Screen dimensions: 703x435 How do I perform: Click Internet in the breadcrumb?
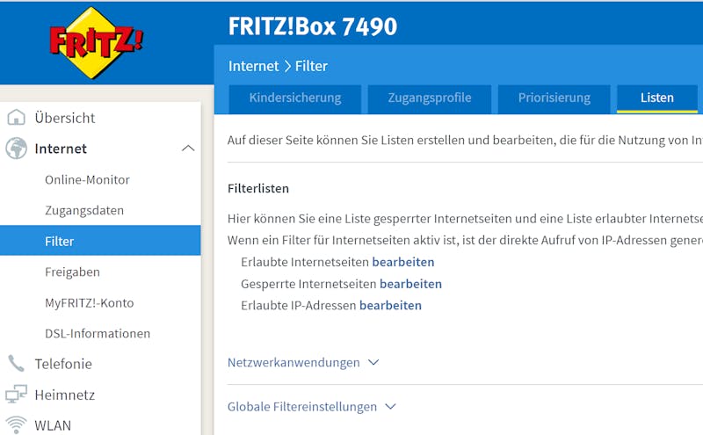(x=253, y=67)
